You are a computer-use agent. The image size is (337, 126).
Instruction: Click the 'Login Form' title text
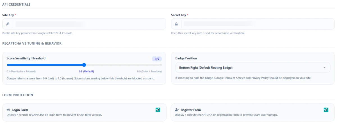20,110
